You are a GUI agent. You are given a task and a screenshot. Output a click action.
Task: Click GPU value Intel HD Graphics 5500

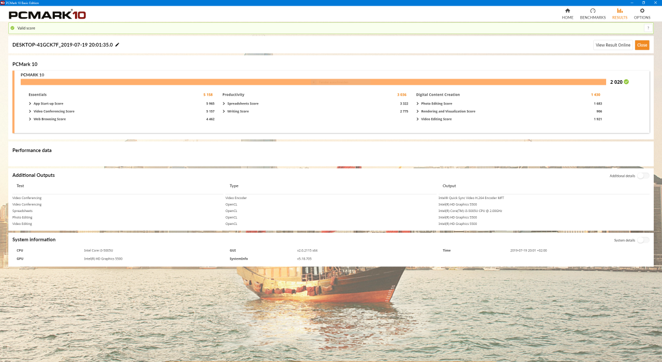tap(103, 259)
